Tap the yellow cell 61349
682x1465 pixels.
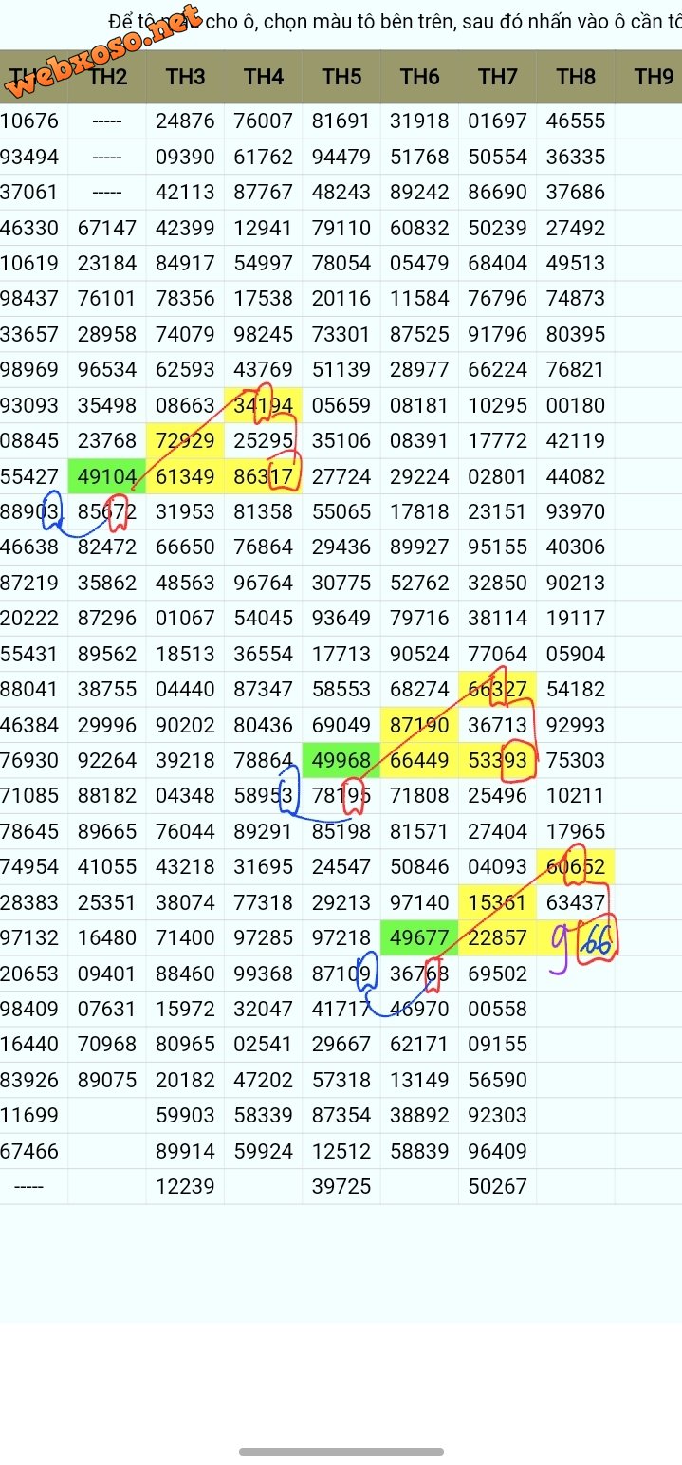(x=185, y=476)
